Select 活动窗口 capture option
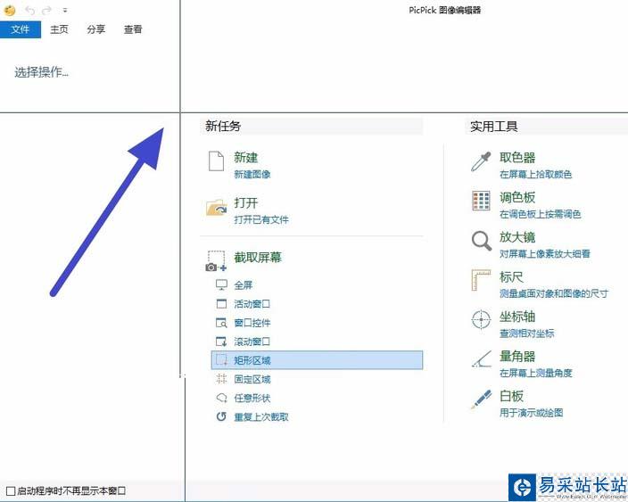 click(x=252, y=304)
